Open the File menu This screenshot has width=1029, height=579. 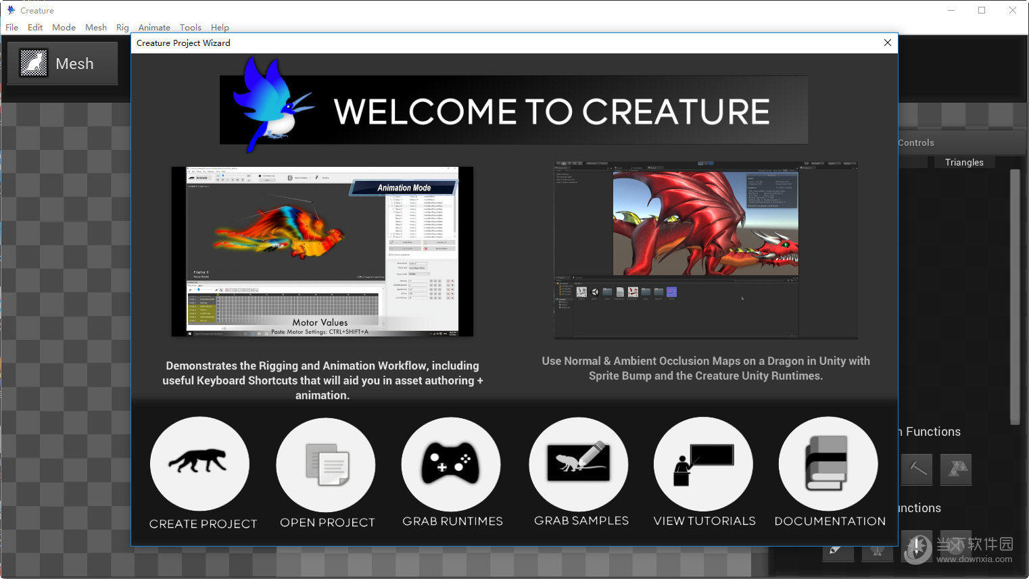click(x=11, y=27)
